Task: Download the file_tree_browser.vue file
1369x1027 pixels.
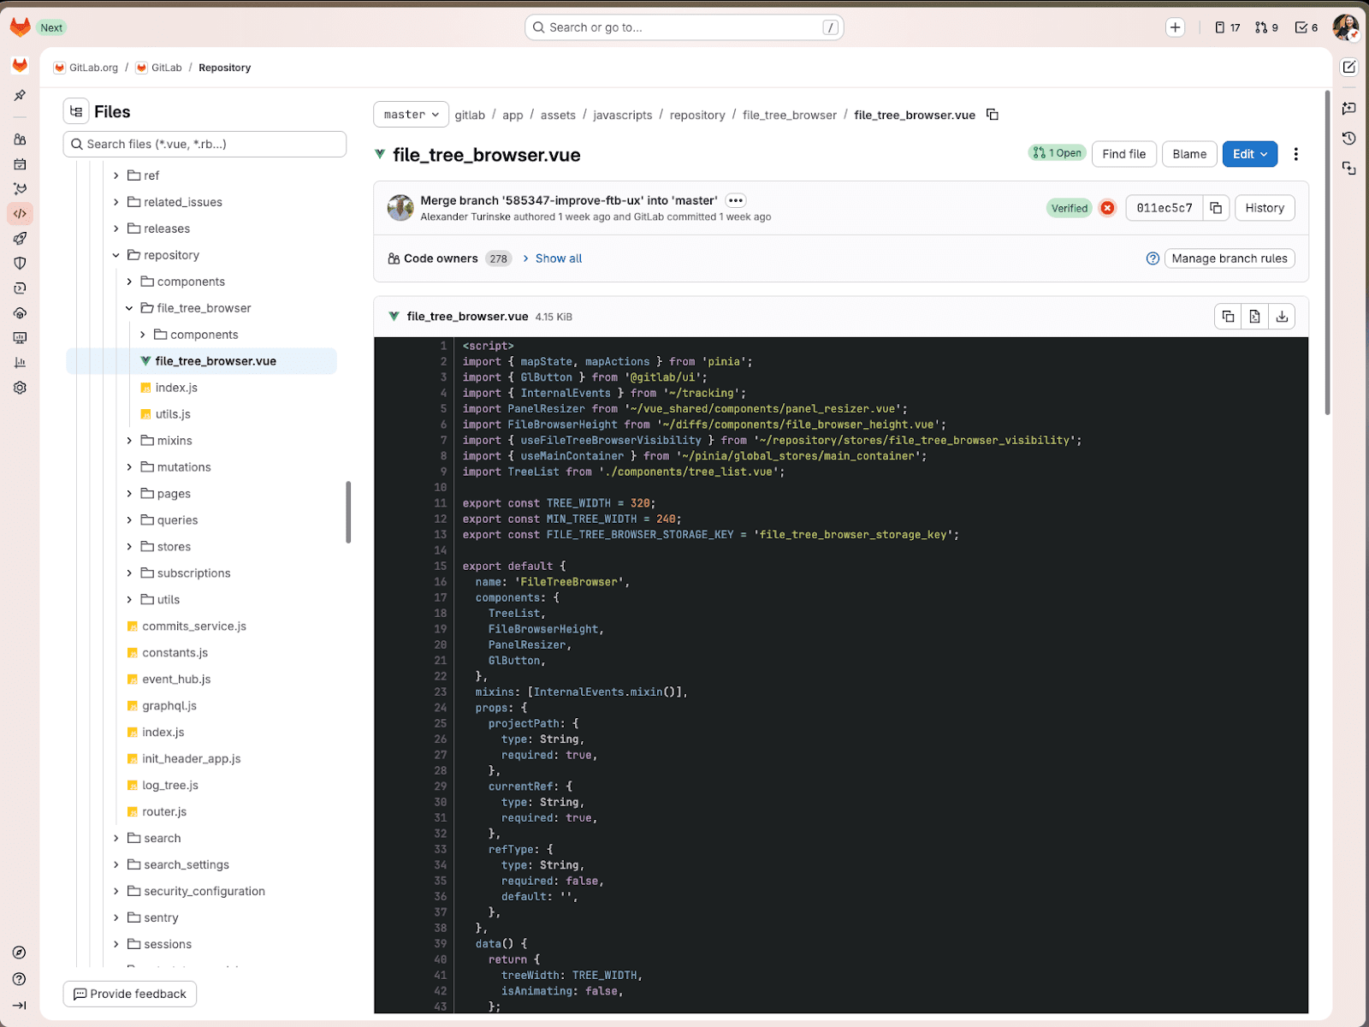Action: coord(1282,317)
